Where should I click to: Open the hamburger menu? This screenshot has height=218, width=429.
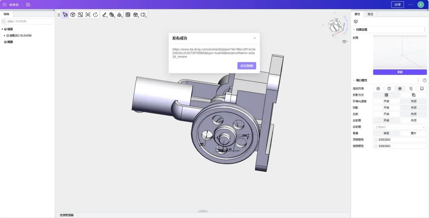(x=4, y=5)
